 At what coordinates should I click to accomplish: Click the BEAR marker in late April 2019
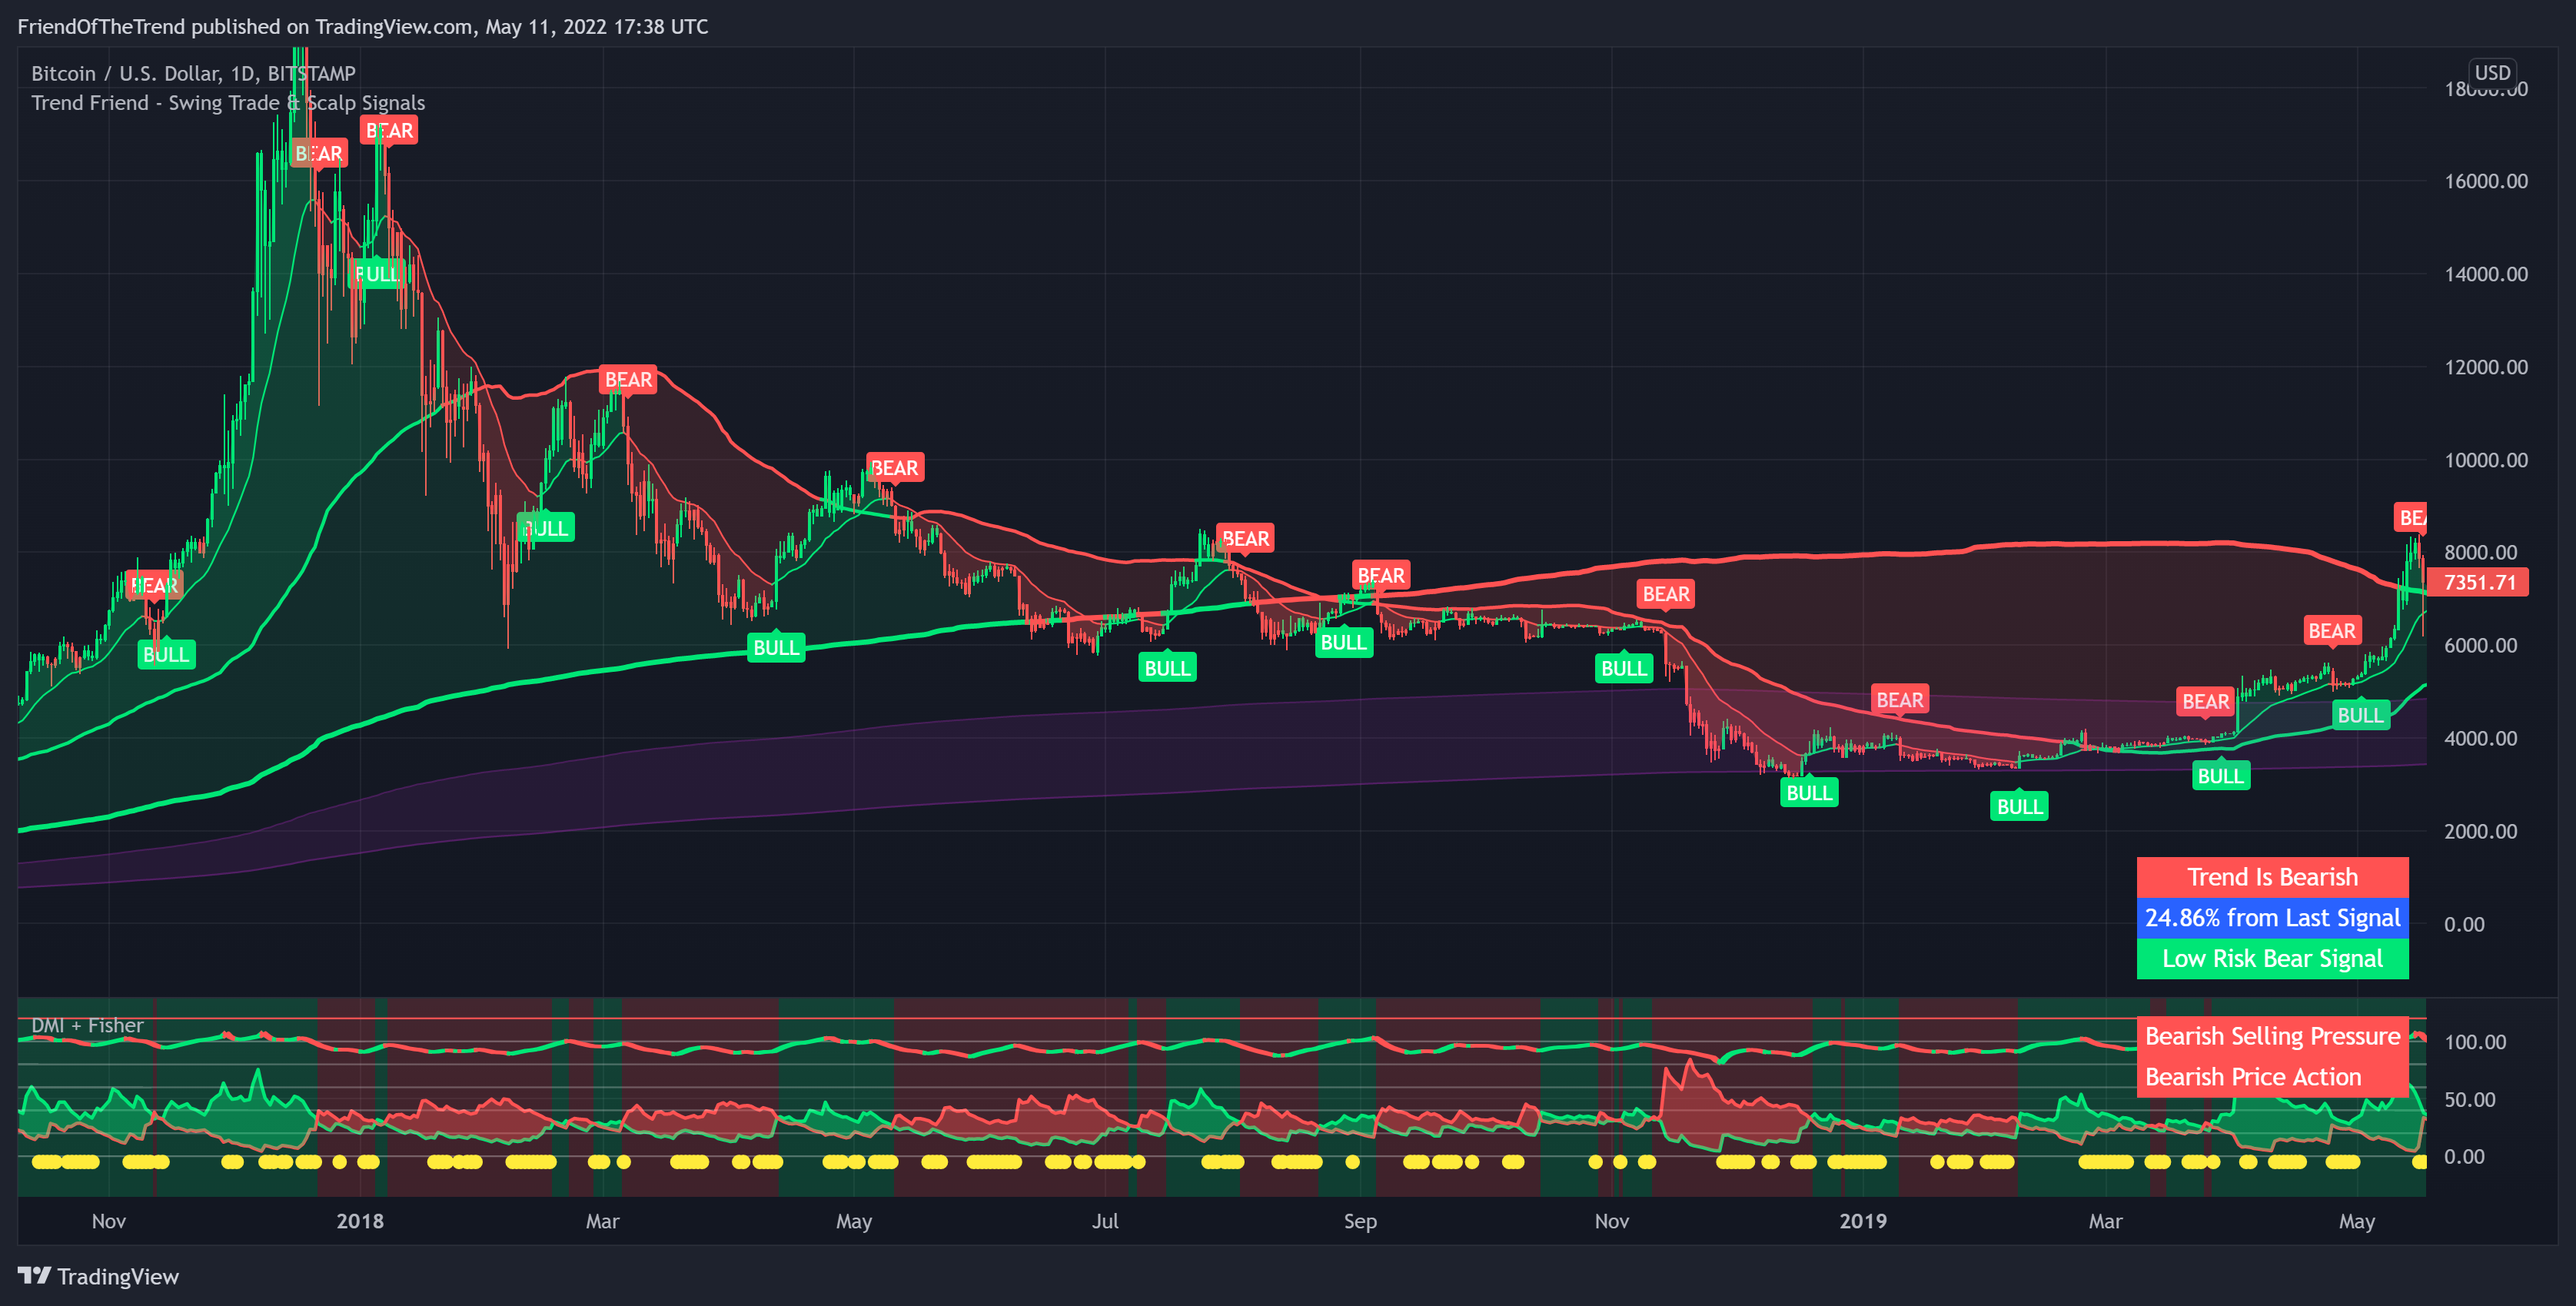(x=2332, y=631)
